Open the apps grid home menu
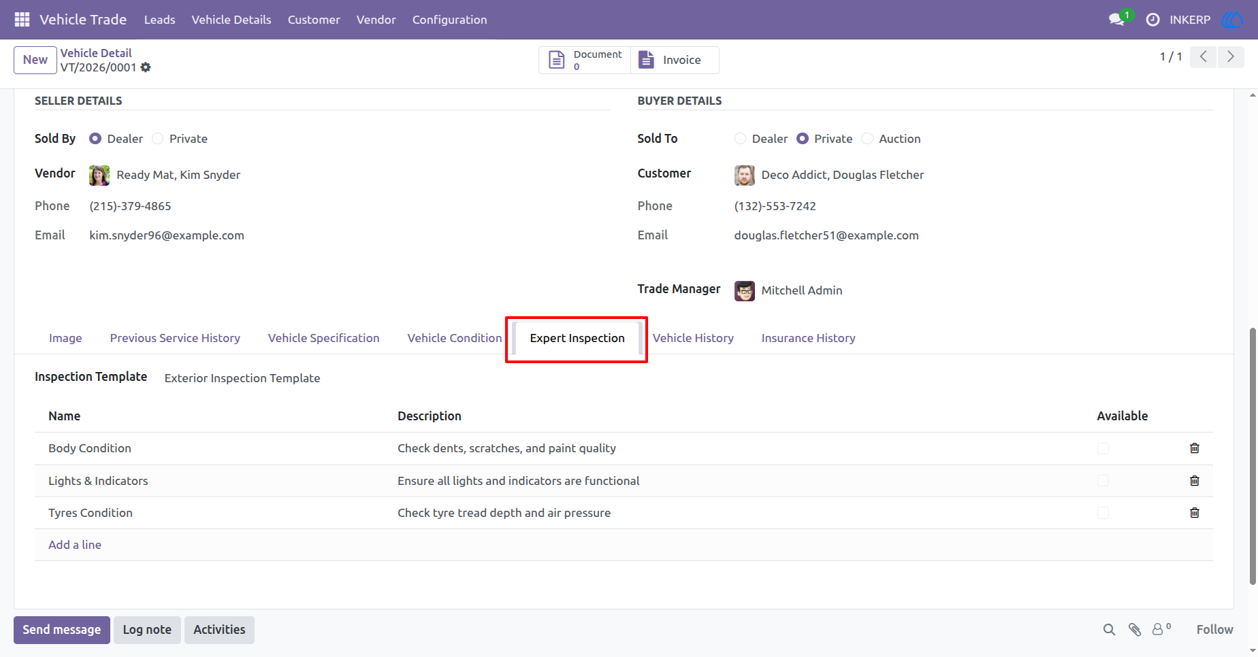The image size is (1258, 657). 22,20
